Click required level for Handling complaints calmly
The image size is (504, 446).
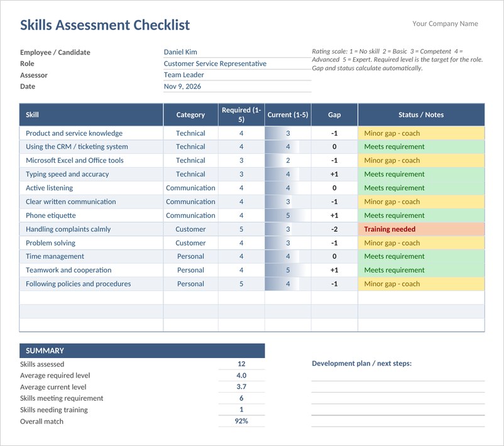[241, 229]
